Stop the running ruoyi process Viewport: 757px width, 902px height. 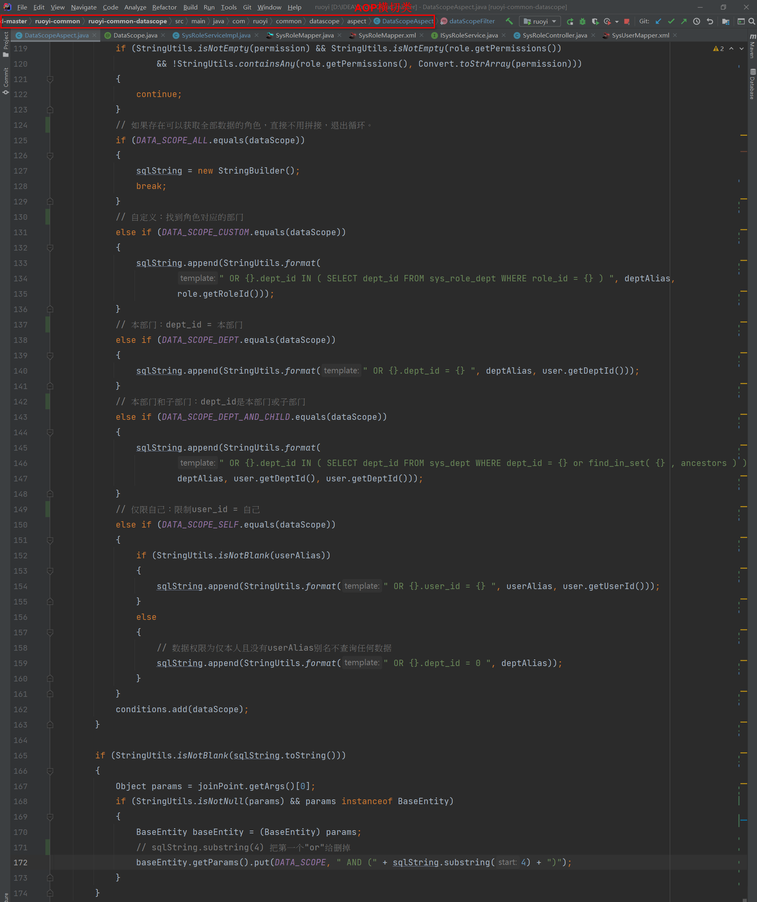point(627,21)
